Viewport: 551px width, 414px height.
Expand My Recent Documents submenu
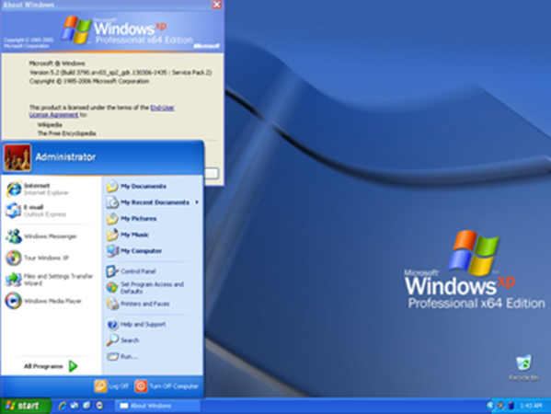tap(154, 202)
